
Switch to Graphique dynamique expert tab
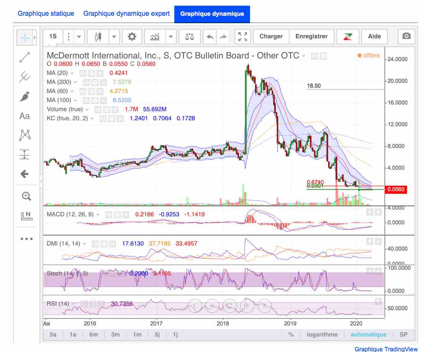coord(126,13)
